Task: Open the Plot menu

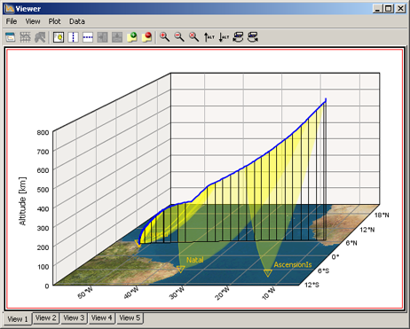Action: tap(54, 21)
